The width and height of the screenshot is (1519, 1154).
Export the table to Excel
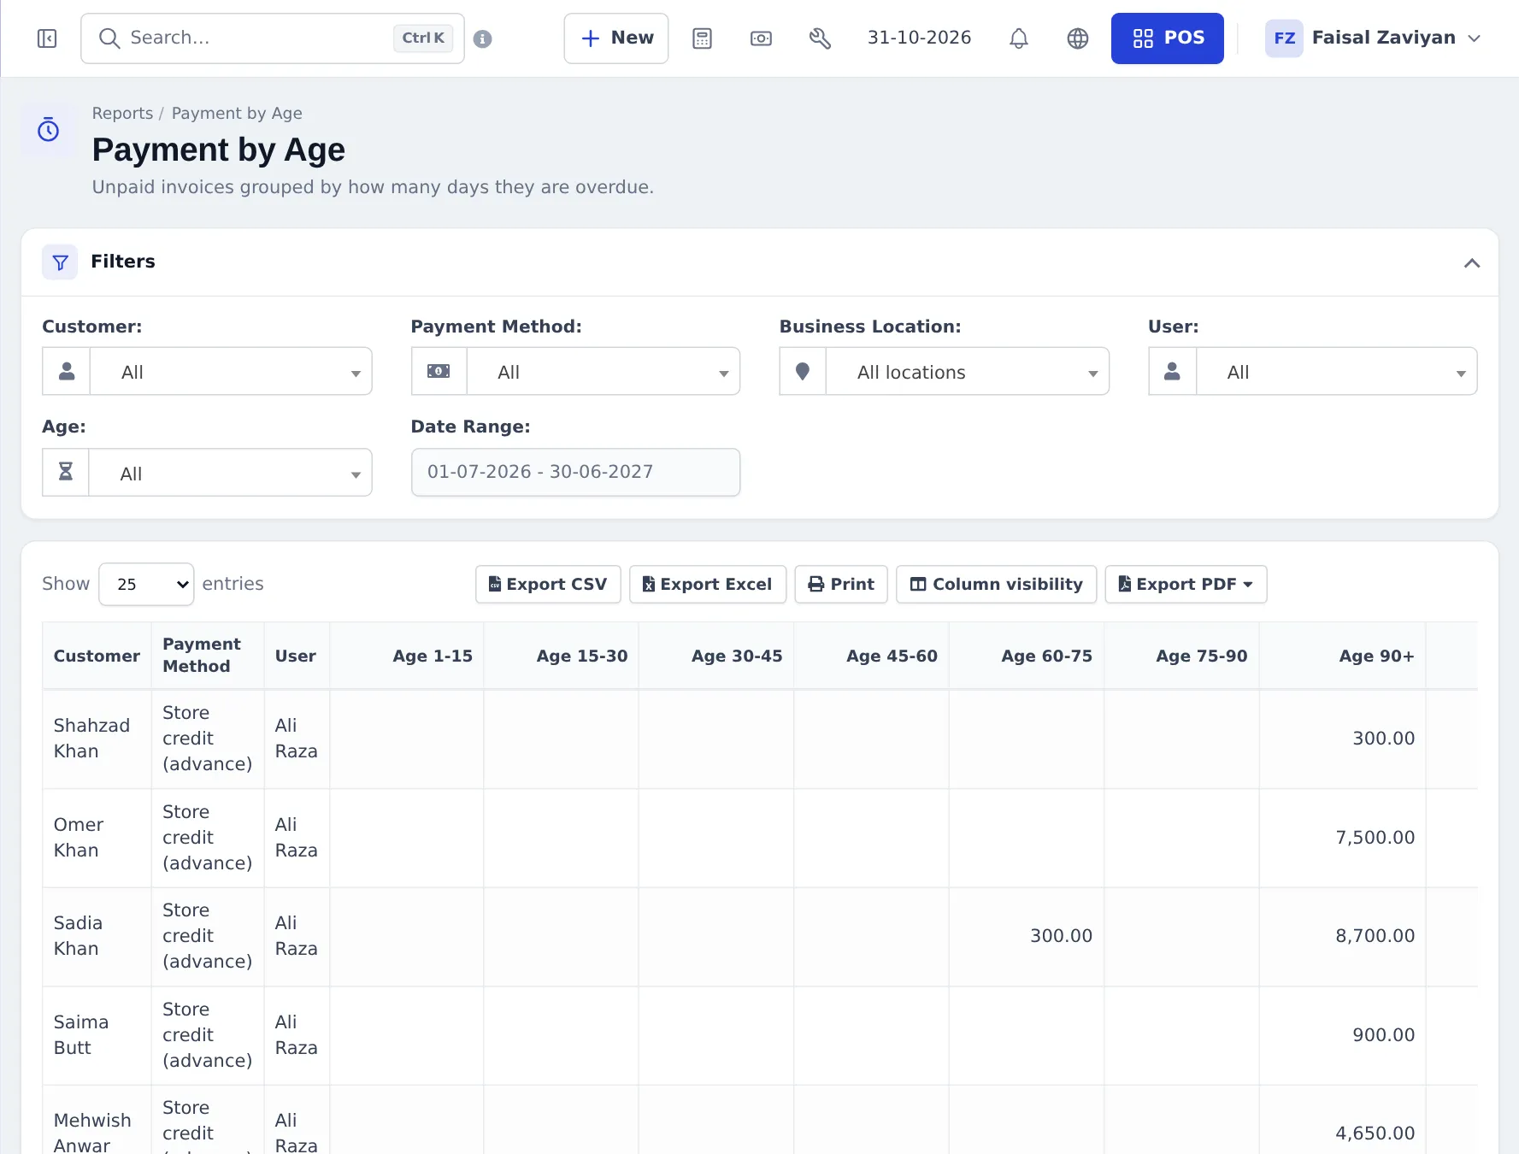click(x=708, y=584)
